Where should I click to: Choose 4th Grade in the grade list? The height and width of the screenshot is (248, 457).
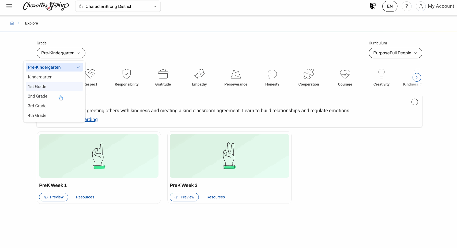pyautogui.click(x=54, y=115)
